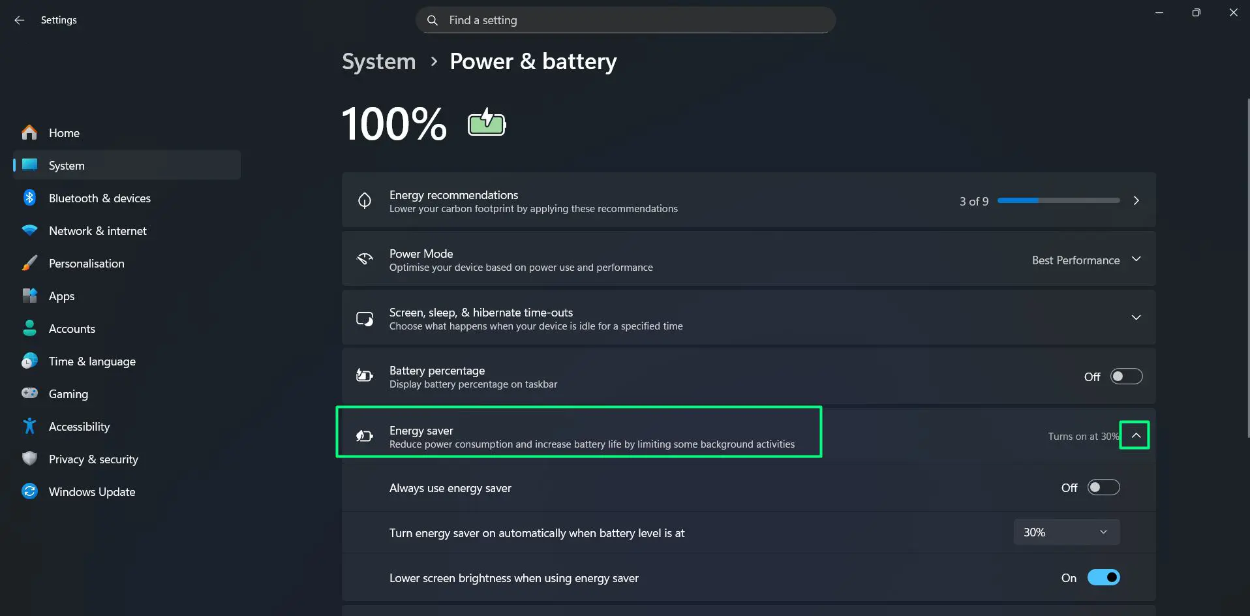Collapse the Energy saver section
Screen dimensions: 1250x616
pyautogui.click(x=1136, y=435)
